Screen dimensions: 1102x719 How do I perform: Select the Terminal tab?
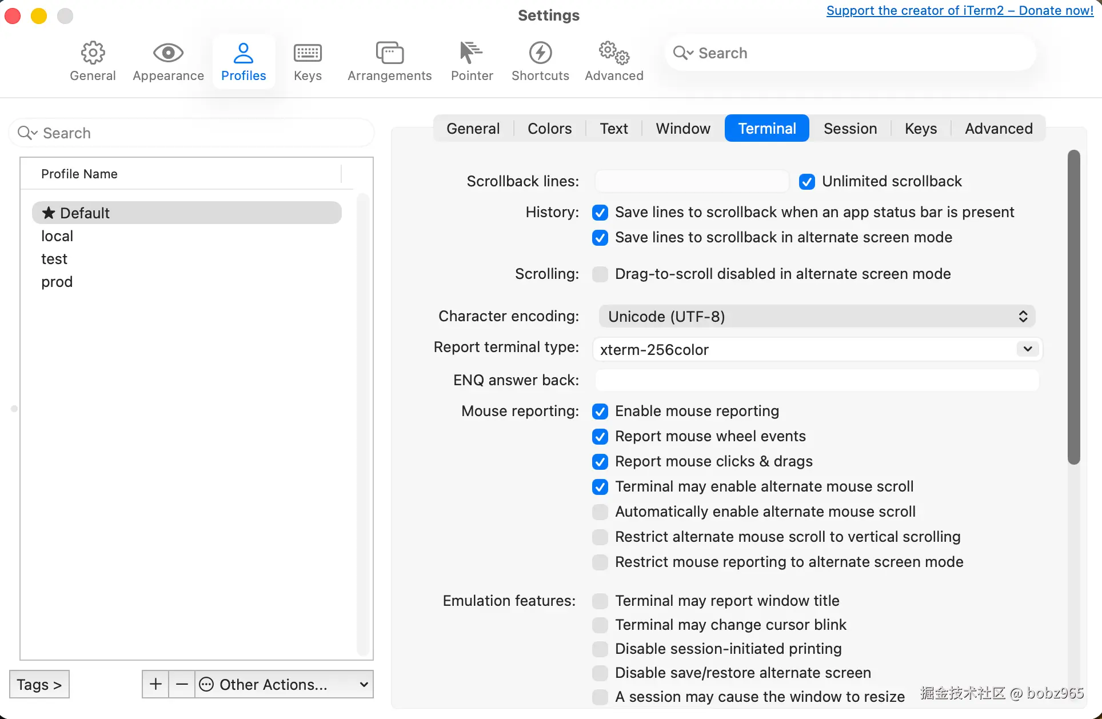tap(767, 129)
